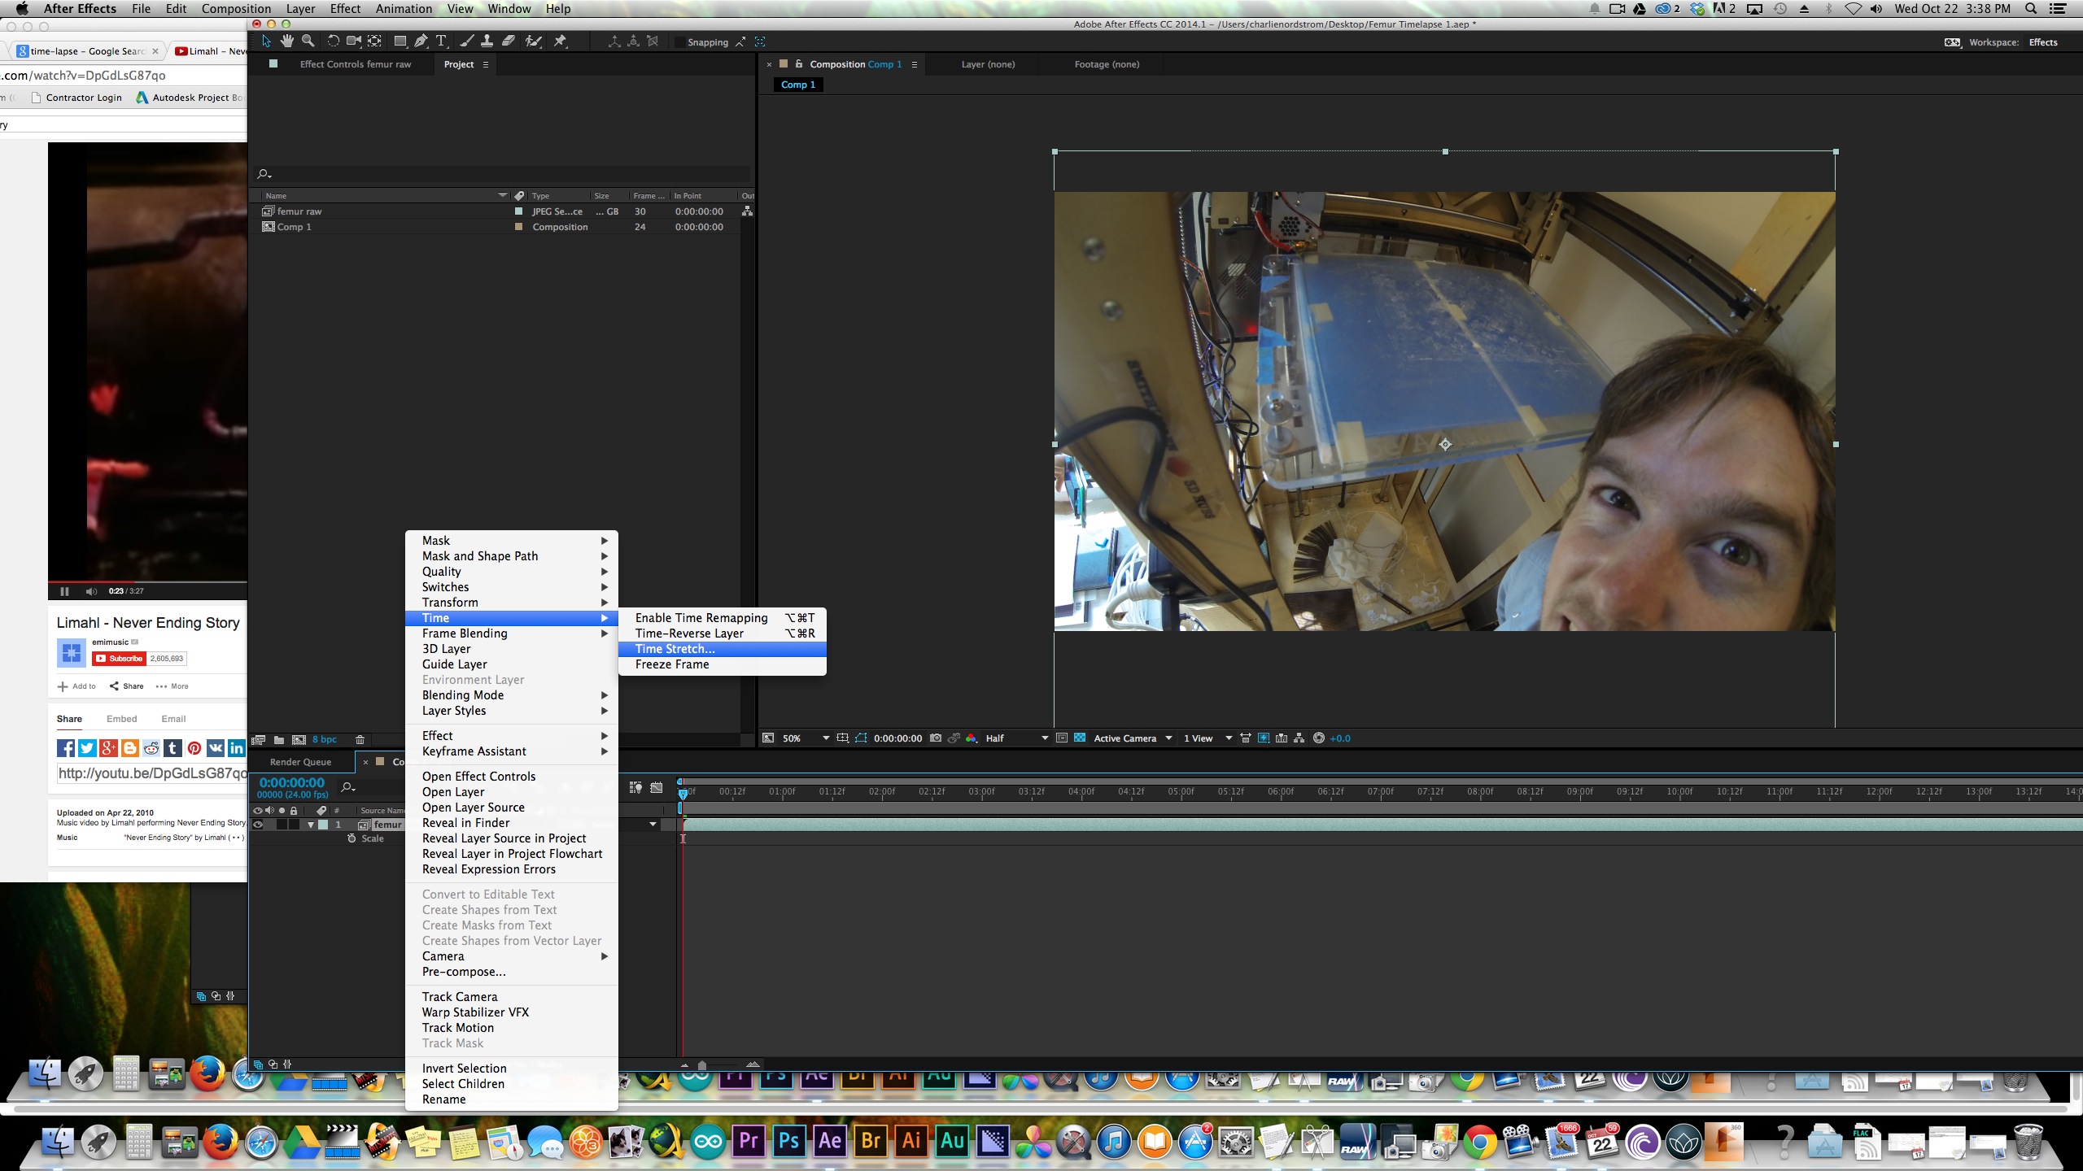This screenshot has width=2083, height=1171.
Task: Switch to Effect Controls femur raw tab
Action: tap(356, 64)
